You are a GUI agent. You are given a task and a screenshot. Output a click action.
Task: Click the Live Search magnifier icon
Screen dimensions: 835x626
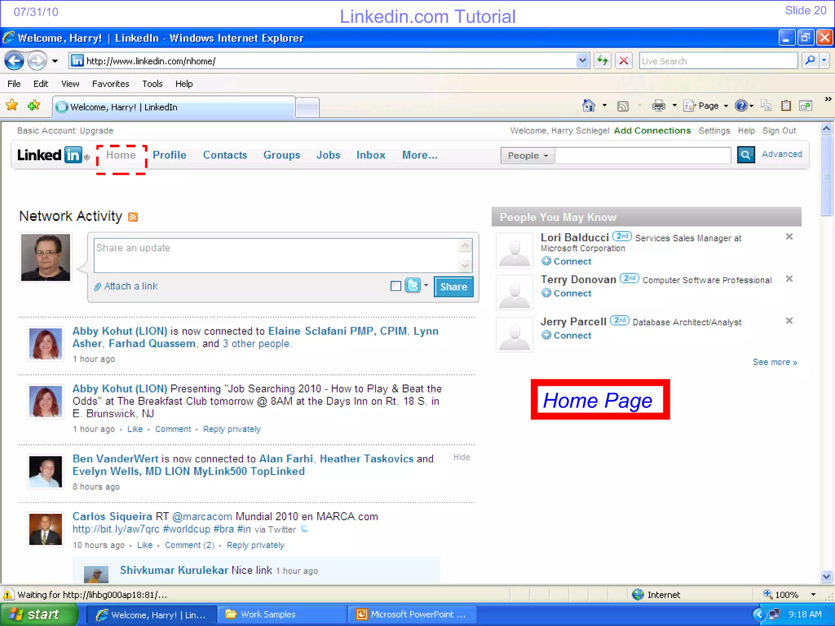point(810,61)
